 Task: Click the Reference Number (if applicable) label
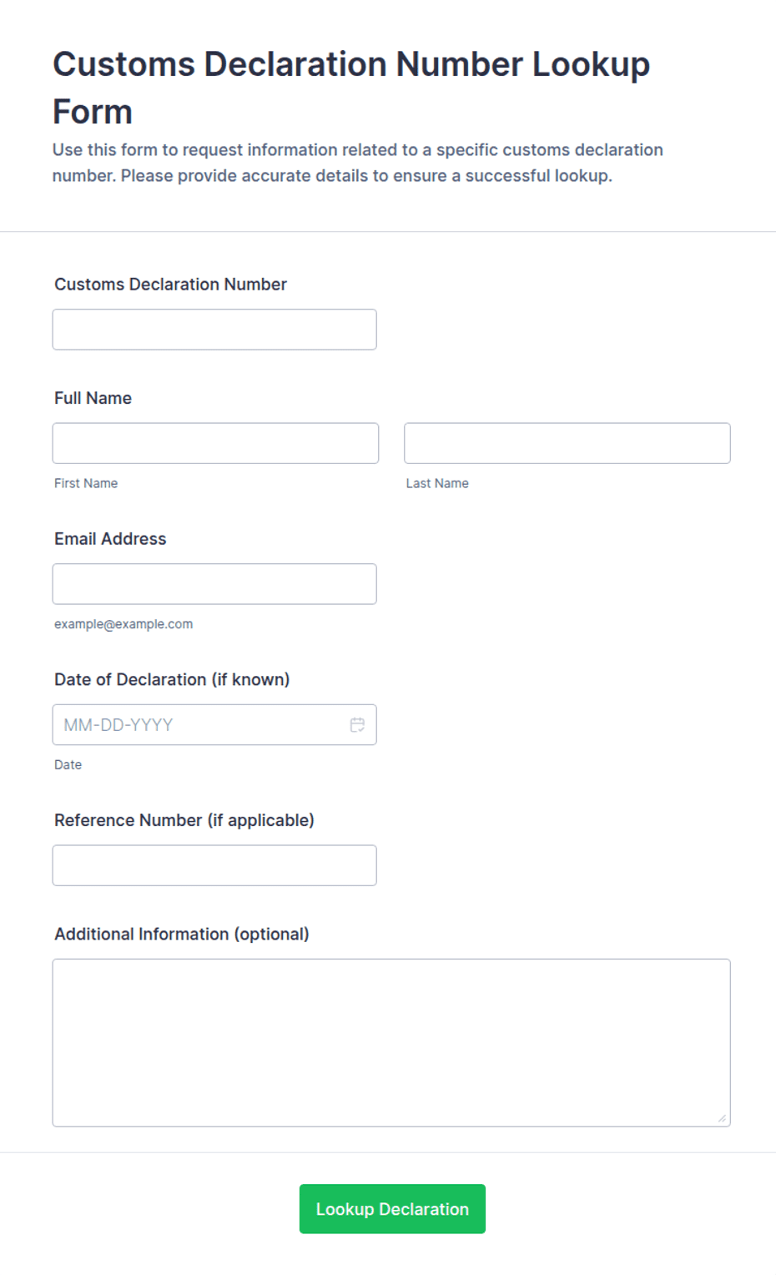184,820
